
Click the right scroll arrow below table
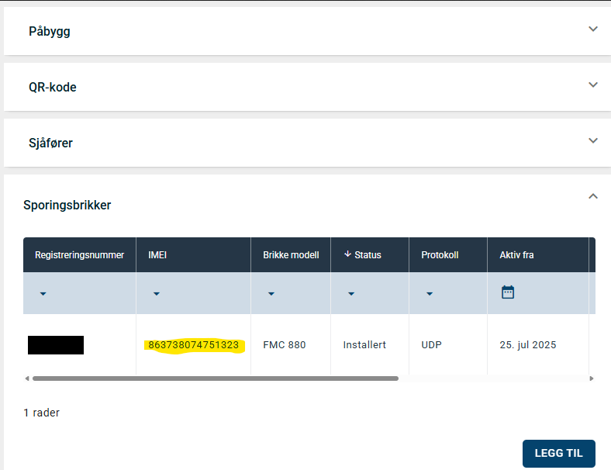pos(592,378)
